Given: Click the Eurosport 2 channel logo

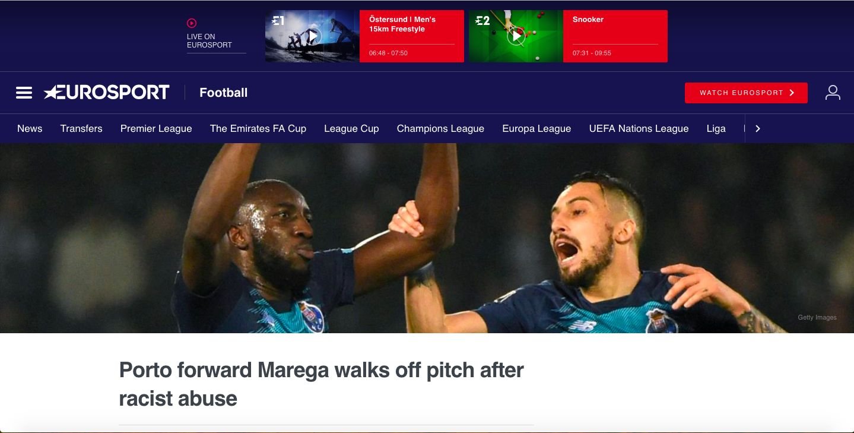Looking at the screenshot, I should 482,21.
